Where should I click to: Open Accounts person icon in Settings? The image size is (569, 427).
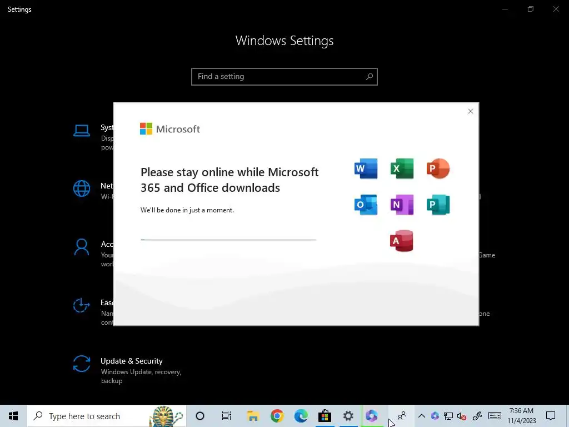(x=82, y=247)
